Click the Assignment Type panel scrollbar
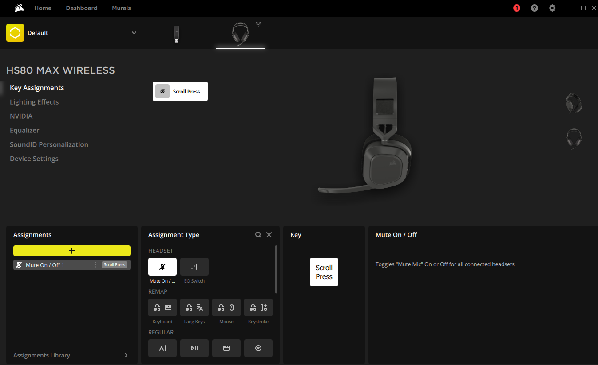This screenshot has height=365, width=598. 276,269
